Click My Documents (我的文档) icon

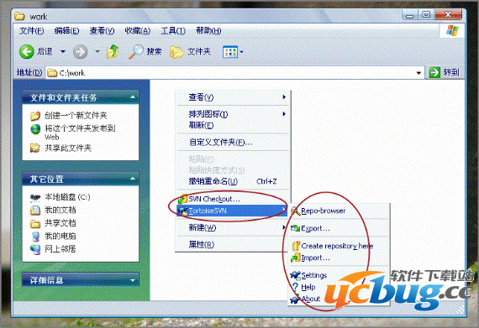(x=35, y=211)
